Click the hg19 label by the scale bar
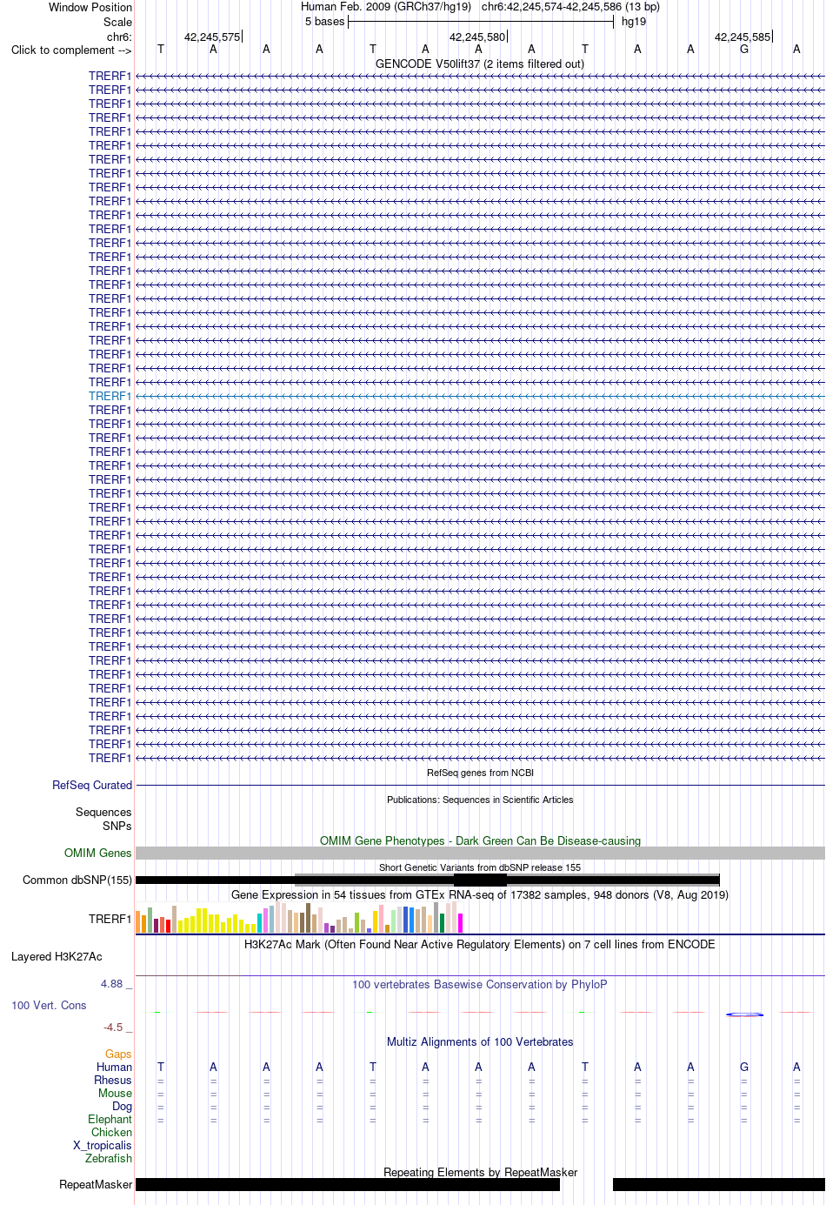This screenshot has height=1205, width=826. pos(634,21)
